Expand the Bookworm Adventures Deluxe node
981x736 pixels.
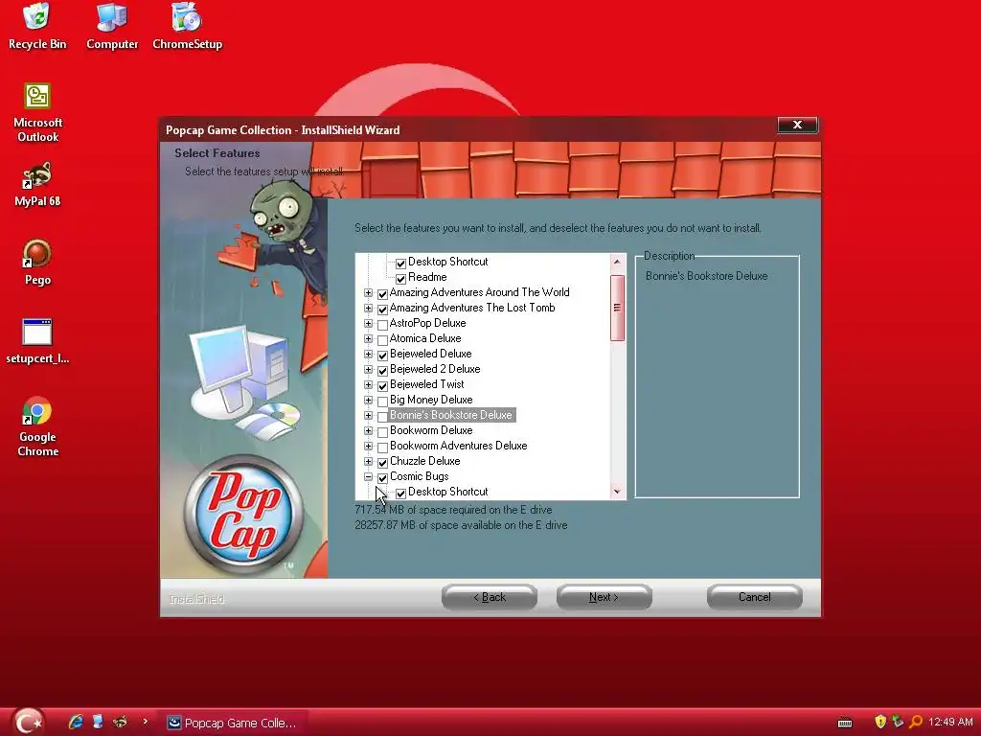(369, 447)
